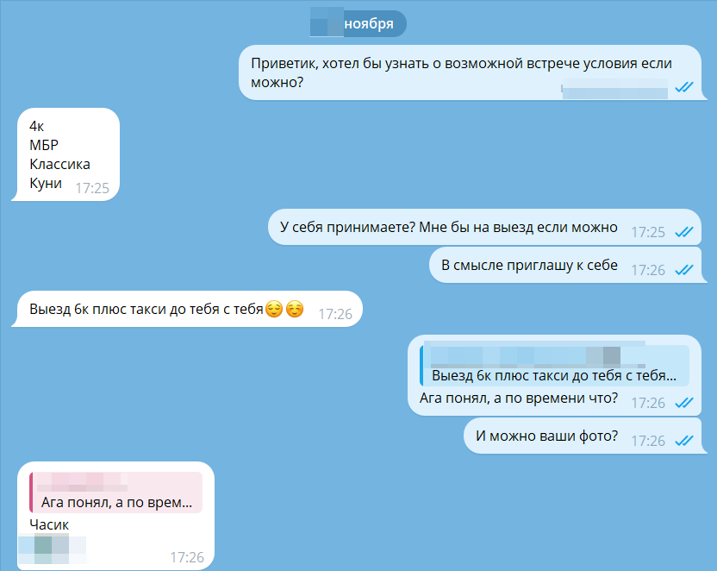Click read checkmarks on Ага понял message
This screenshot has height=571, width=717.
click(x=684, y=403)
